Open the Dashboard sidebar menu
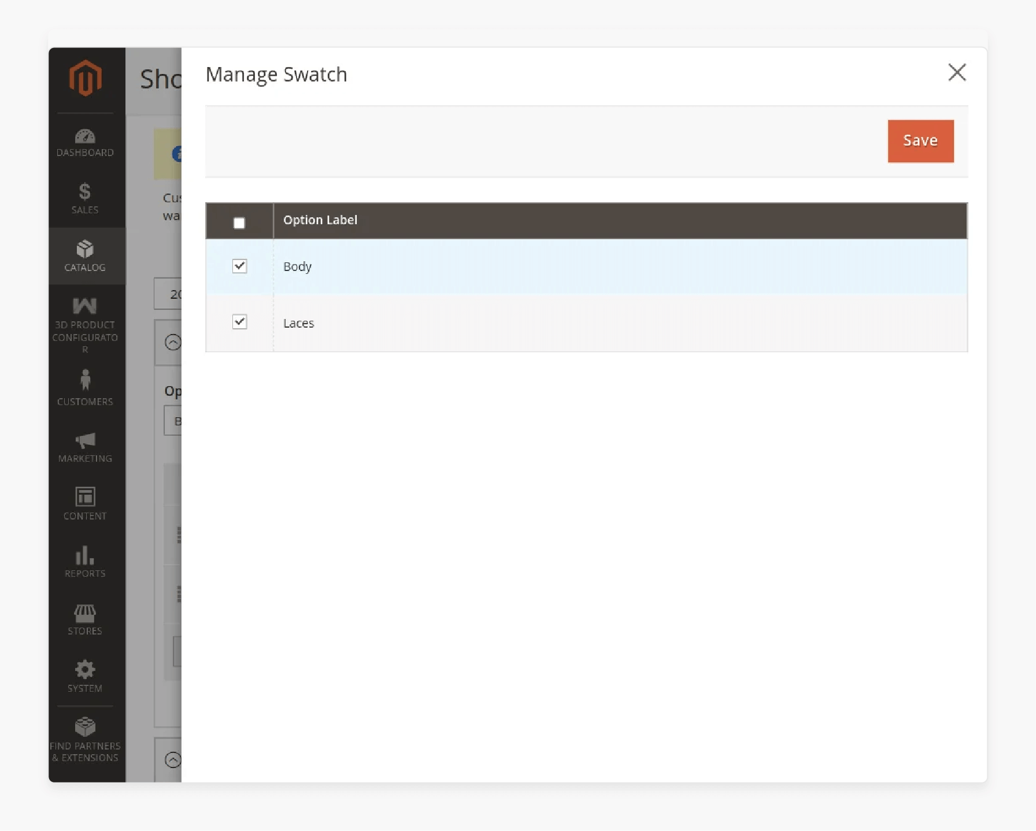1036x831 pixels. coord(86,143)
